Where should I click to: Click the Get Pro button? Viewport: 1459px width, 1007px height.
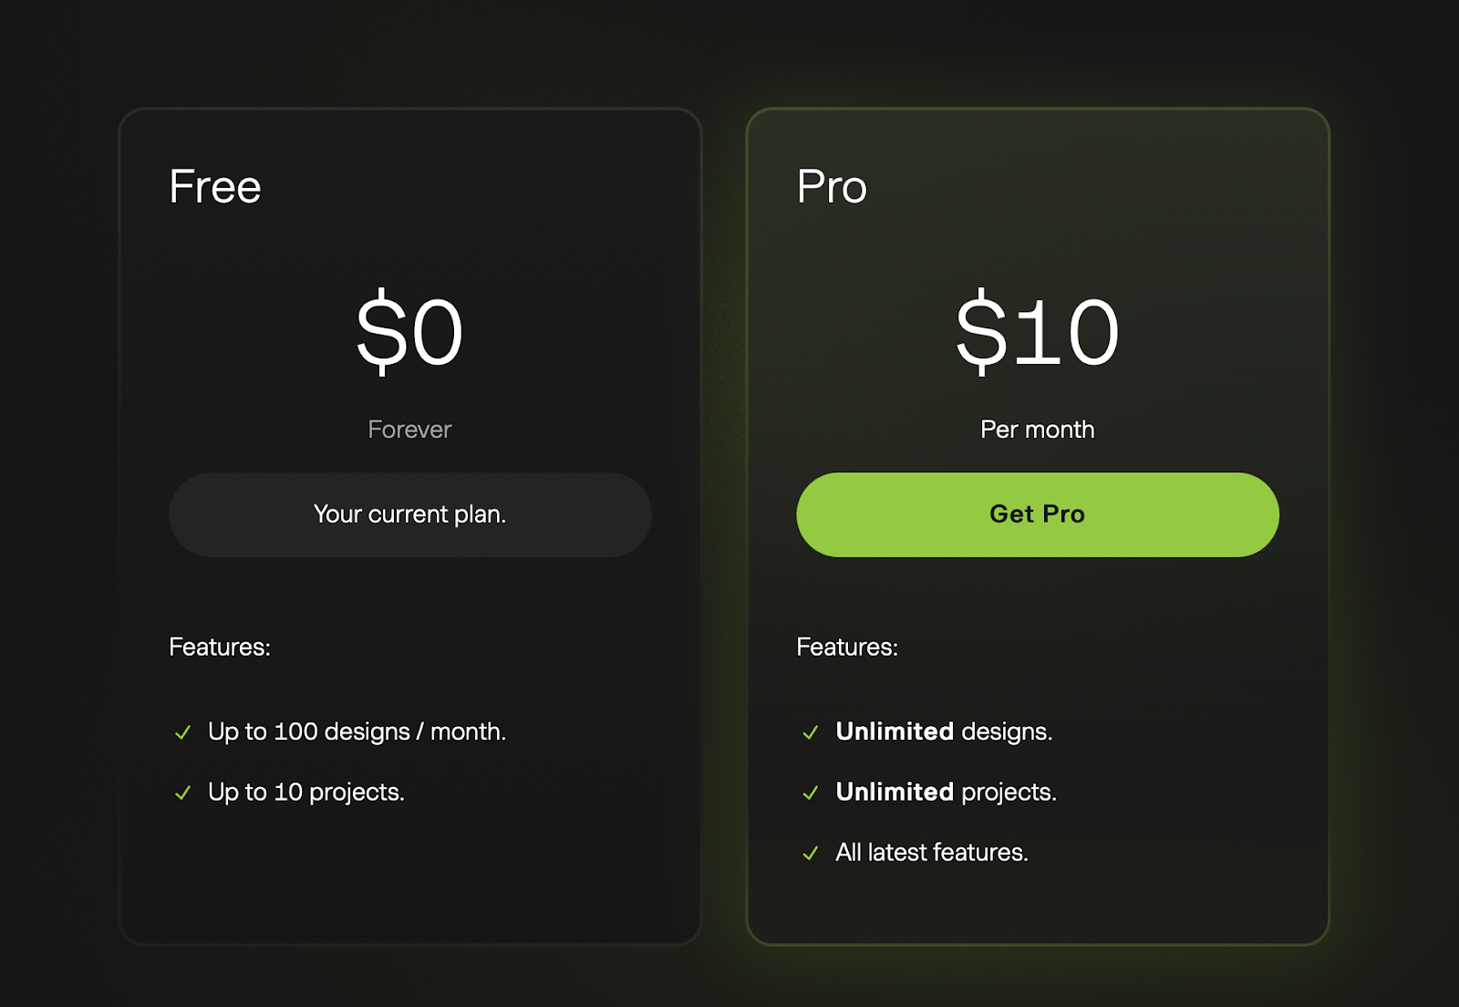click(1038, 514)
